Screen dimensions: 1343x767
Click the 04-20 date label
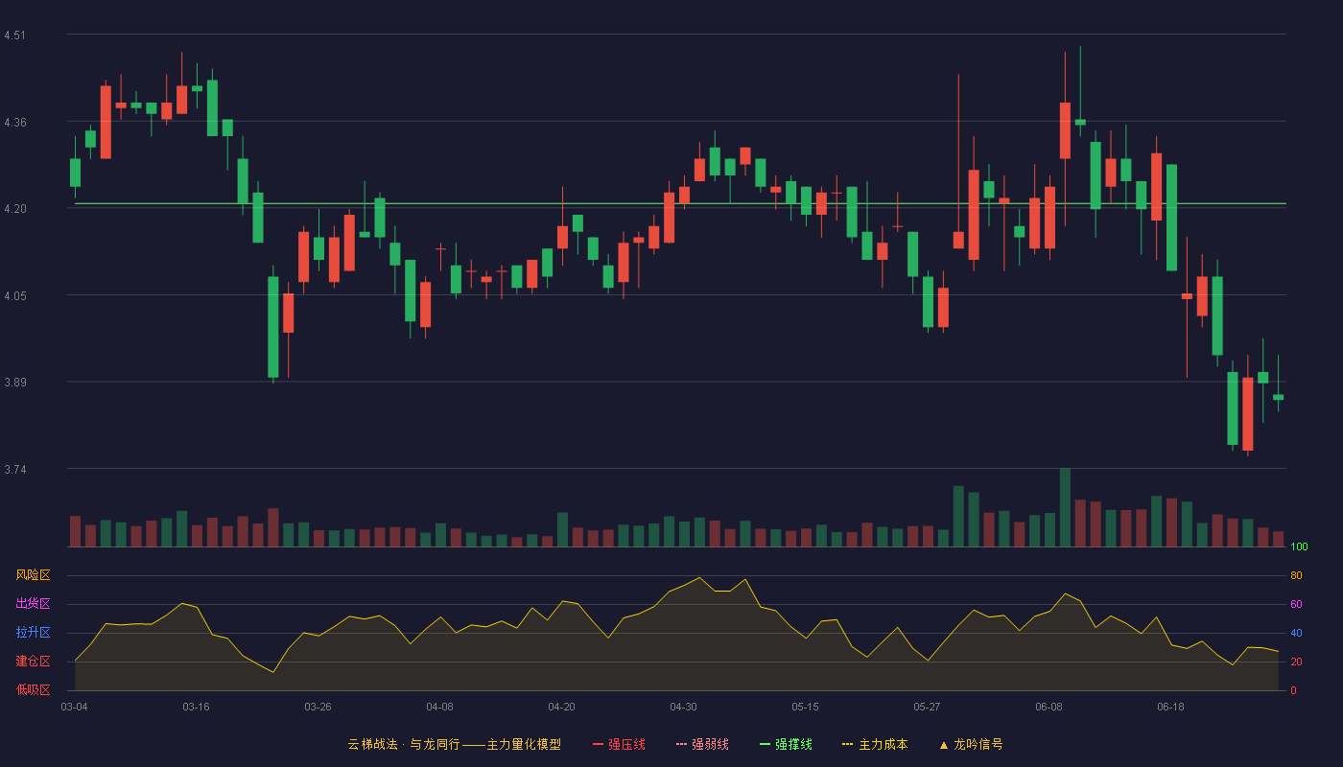[x=561, y=707]
